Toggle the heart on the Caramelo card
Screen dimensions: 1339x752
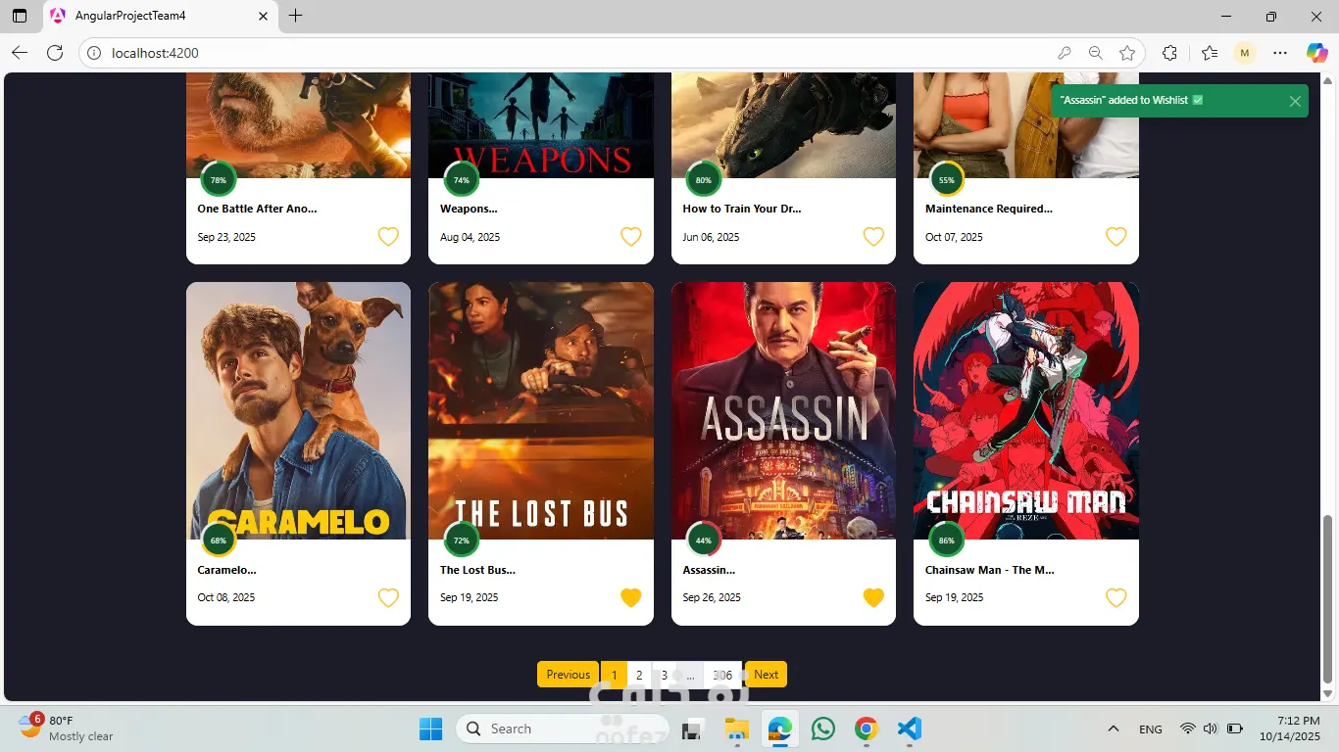pyautogui.click(x=388, y=597)
